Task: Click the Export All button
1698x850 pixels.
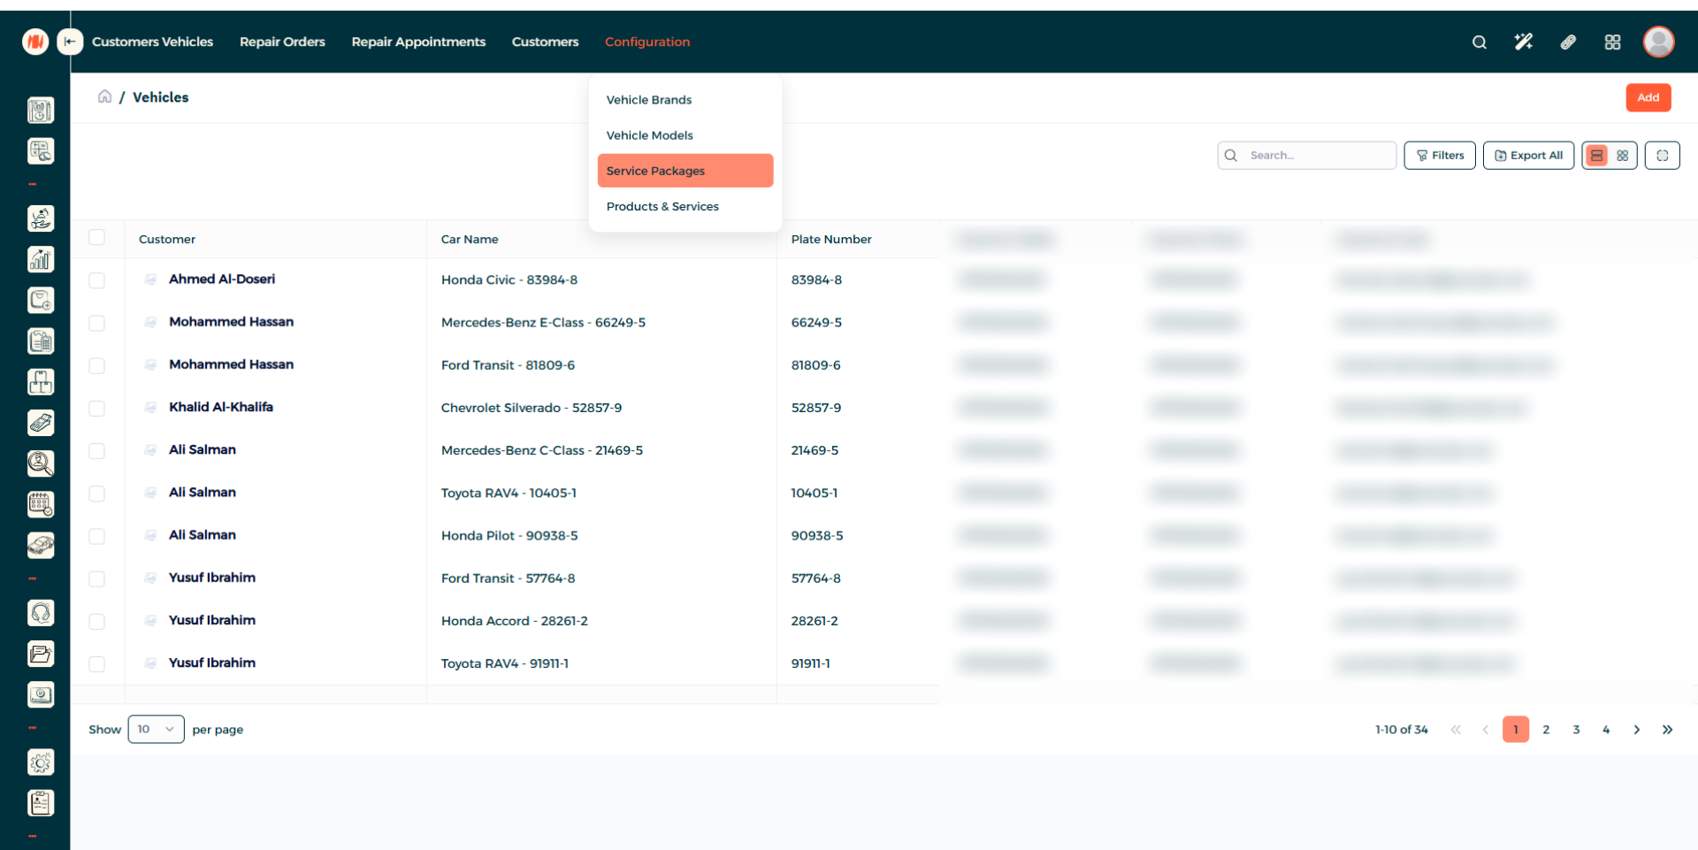Action: 1528,156
